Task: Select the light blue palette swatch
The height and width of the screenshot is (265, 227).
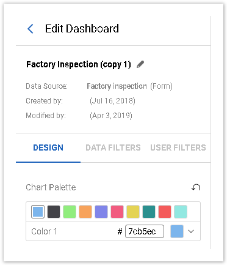Action: (x=38, y=212)
